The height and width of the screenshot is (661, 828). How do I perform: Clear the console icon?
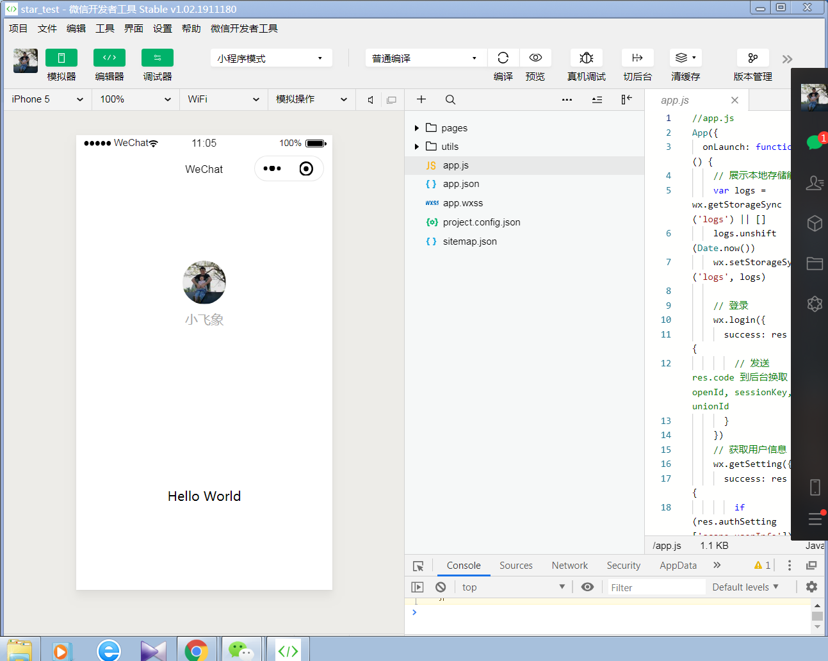click(x=441, y=587)
